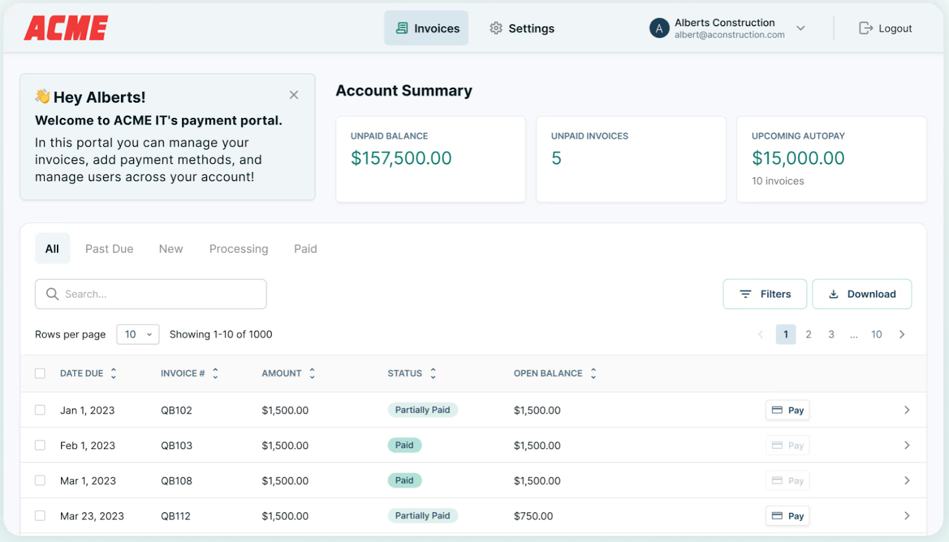Sort by the Invoice # column arrows
949x542 pixels.
pos(215,373)
